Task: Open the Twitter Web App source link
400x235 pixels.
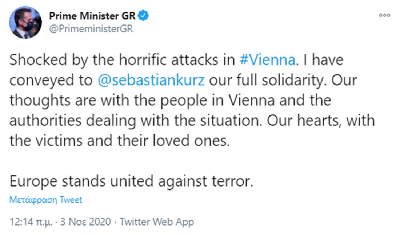Action: 157,222
